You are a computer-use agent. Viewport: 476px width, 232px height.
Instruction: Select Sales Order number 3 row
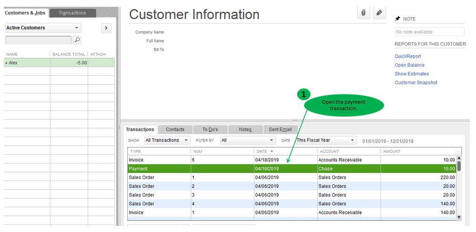point(292,195)
